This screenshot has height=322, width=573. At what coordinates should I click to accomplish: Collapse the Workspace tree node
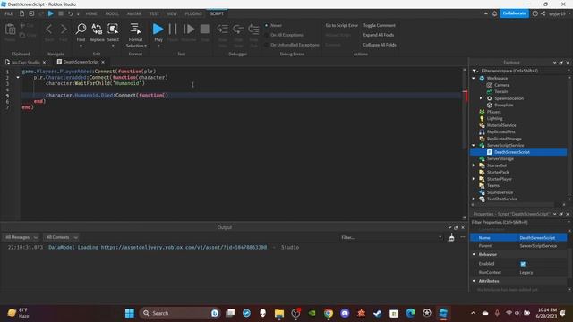[x=474, y=78]
